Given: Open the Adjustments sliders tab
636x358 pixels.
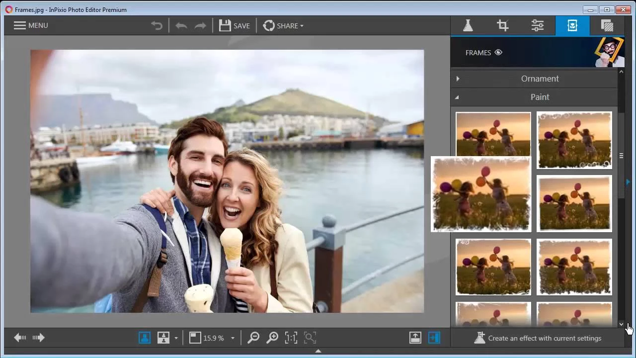Looking at the screenshot, I should 537,26.
